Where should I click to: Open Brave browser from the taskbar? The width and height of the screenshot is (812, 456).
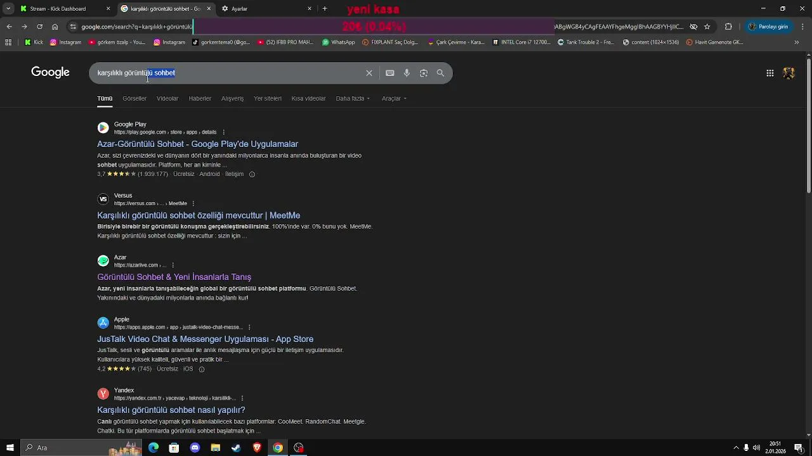click(x=257, y=448)
